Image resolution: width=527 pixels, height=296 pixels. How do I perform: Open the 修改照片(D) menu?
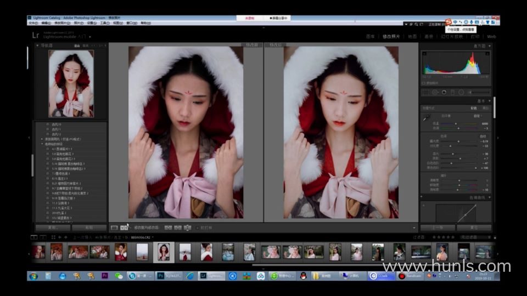62,23
